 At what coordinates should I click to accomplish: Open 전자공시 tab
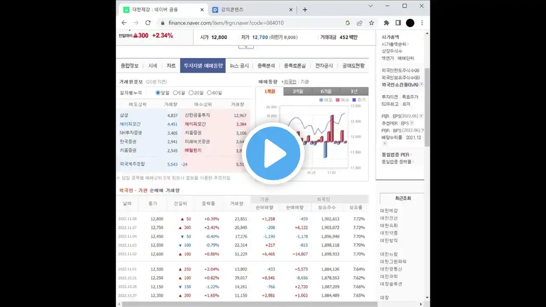tap(324, 66)
